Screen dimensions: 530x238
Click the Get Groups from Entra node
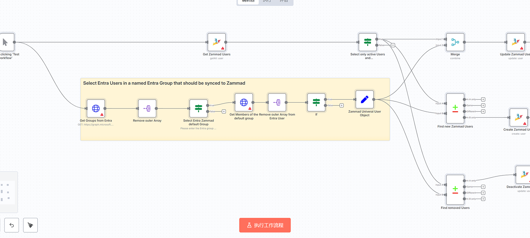point(96,109)
